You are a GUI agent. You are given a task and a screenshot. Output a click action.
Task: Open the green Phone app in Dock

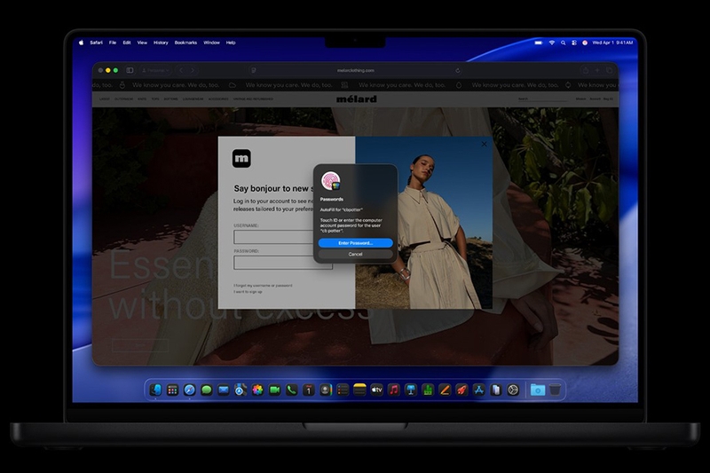292,390
